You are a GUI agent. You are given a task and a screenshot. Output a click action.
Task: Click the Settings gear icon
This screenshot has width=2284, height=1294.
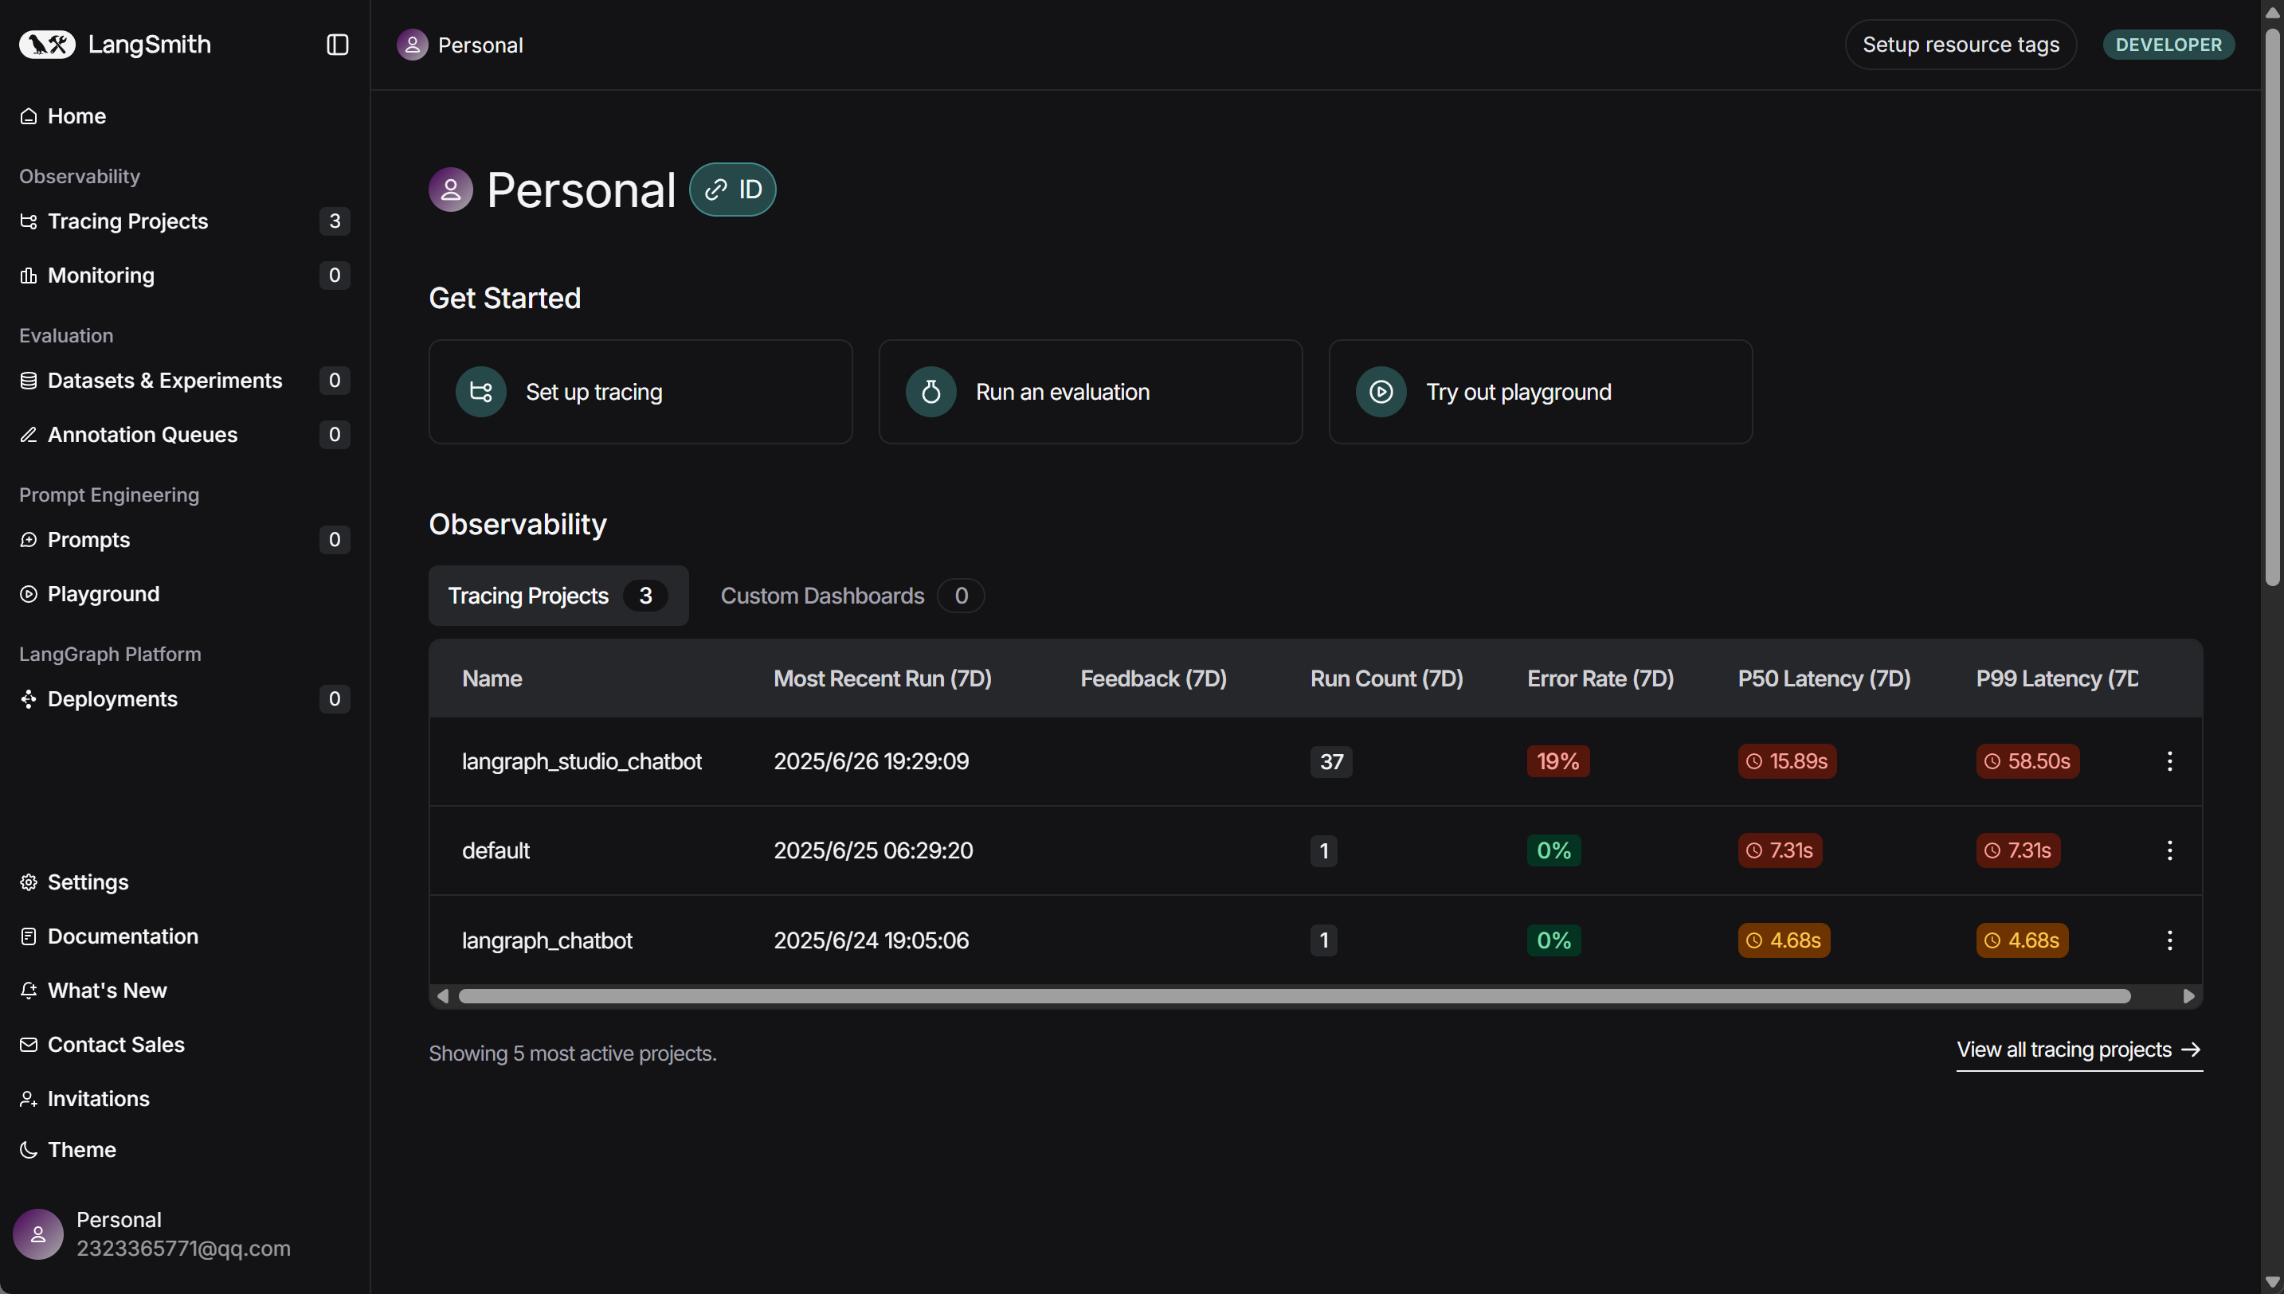coord(29,882)
